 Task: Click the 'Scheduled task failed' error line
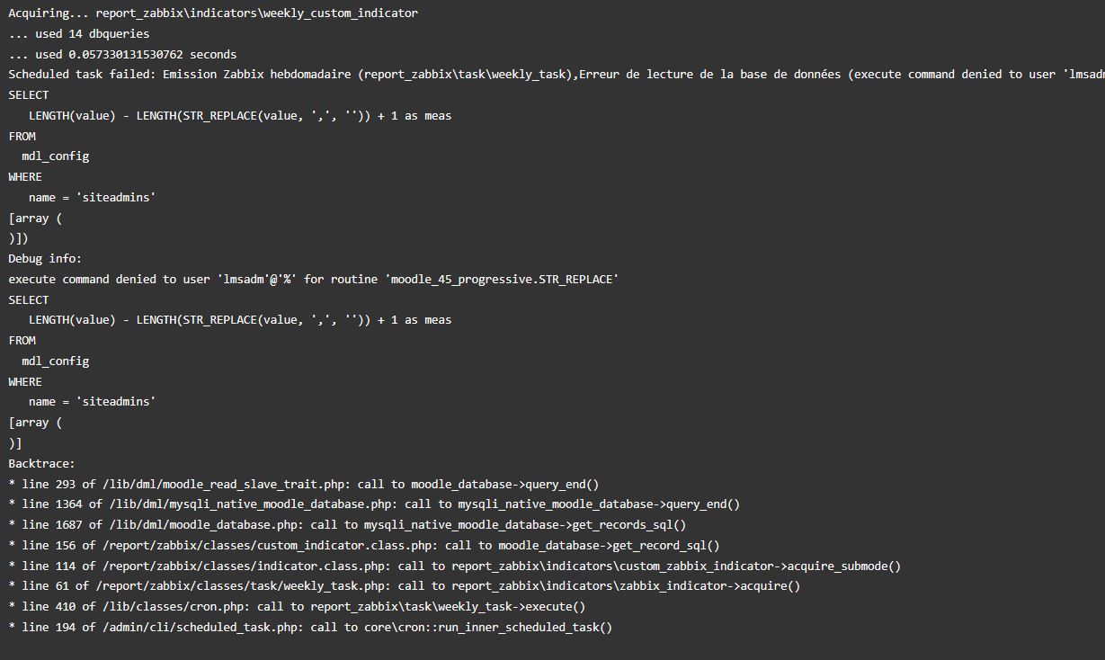tap(539, 75)
